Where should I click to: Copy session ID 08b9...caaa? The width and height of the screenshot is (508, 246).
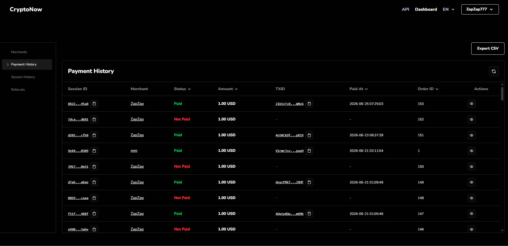tap(94, 198)
